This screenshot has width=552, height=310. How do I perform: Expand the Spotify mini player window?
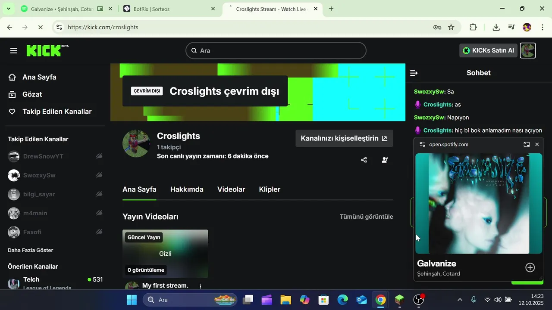pyautogui.click(x=527, y=145)
